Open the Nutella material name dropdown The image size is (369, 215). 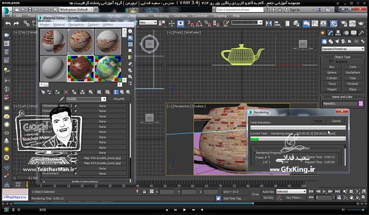[x=86, y=99]
